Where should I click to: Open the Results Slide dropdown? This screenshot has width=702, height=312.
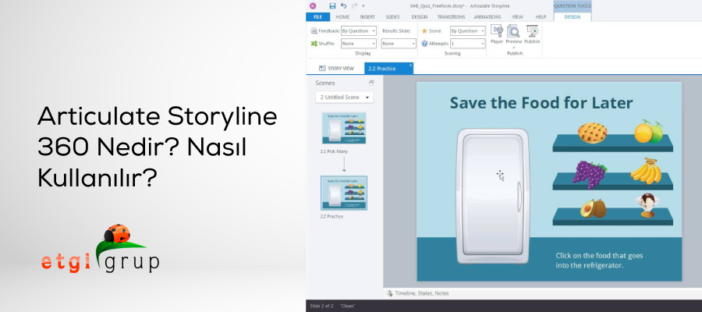(x=399, y=44)
